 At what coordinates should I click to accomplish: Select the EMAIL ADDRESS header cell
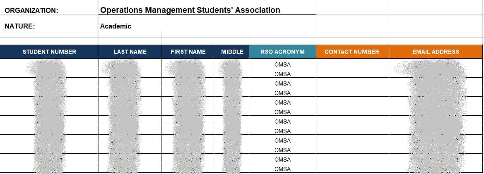click(436, 52)
